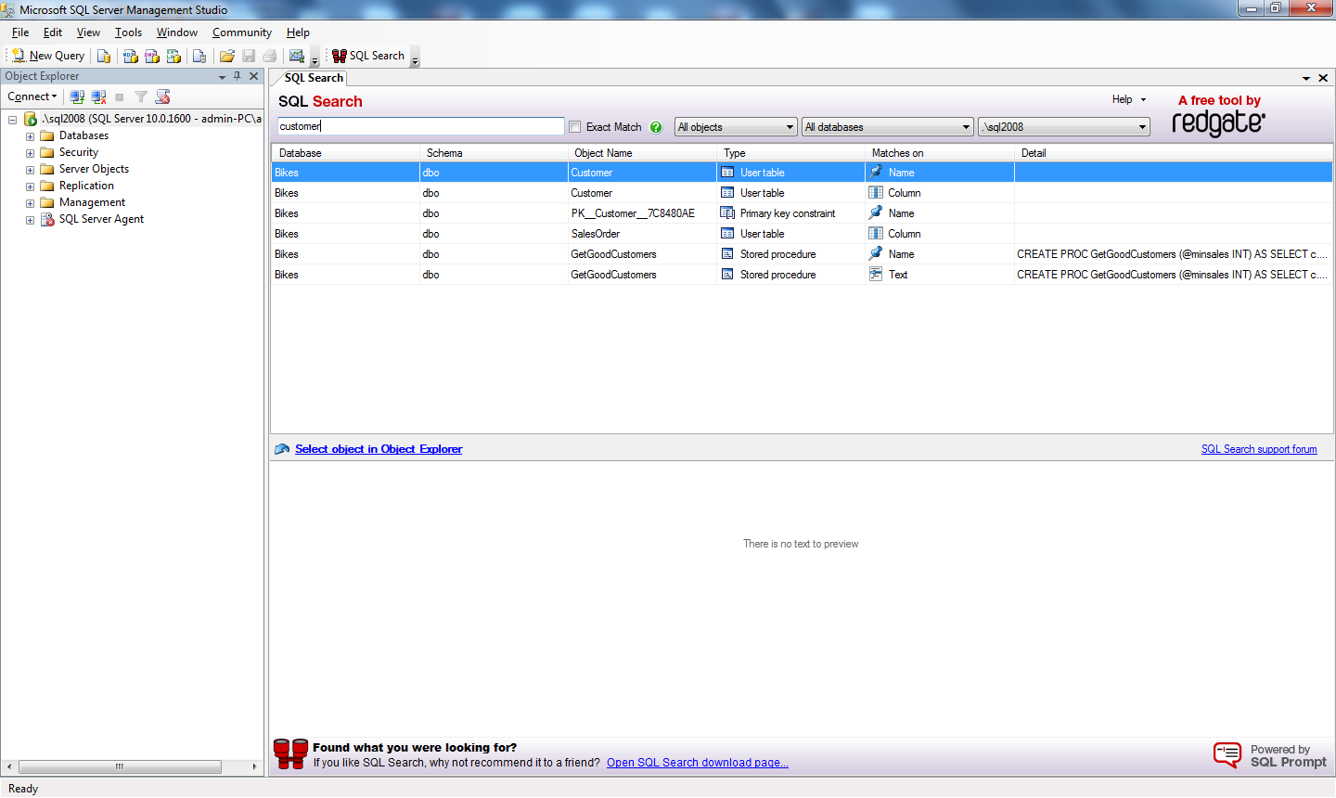The width and height of the screenshot is (1336, 798).
Task: Click the script-with-red-X icon in Object Explorer toolbar
Action: tap(163, 97)
